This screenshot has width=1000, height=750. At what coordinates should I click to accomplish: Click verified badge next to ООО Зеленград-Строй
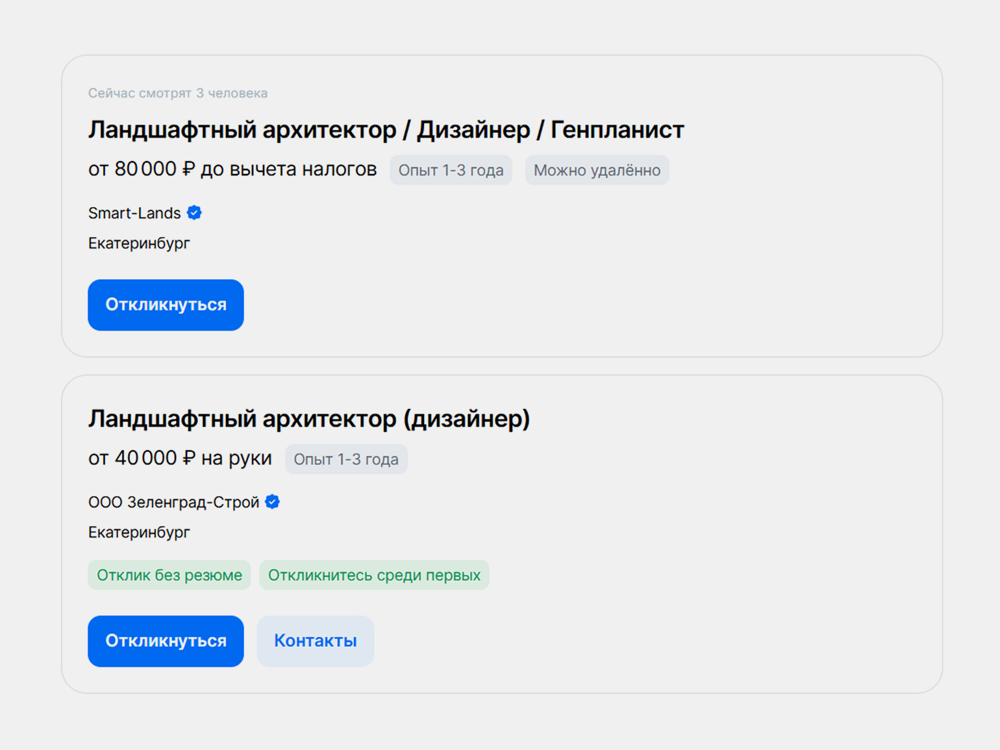[x=273, y=502]
